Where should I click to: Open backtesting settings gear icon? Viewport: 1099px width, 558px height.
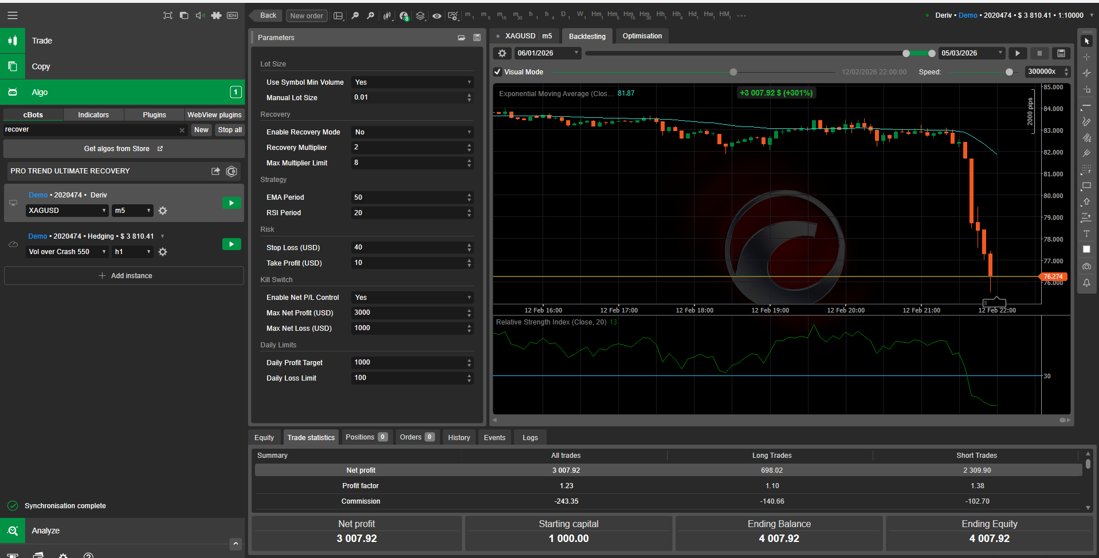503,53
